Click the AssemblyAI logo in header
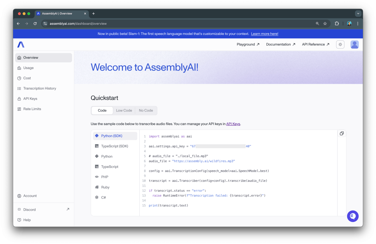The image size is (376, 244). click(x=21, y=44)
